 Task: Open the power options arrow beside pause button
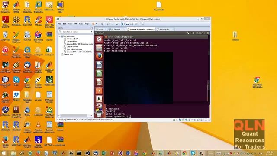click(97, 24)
